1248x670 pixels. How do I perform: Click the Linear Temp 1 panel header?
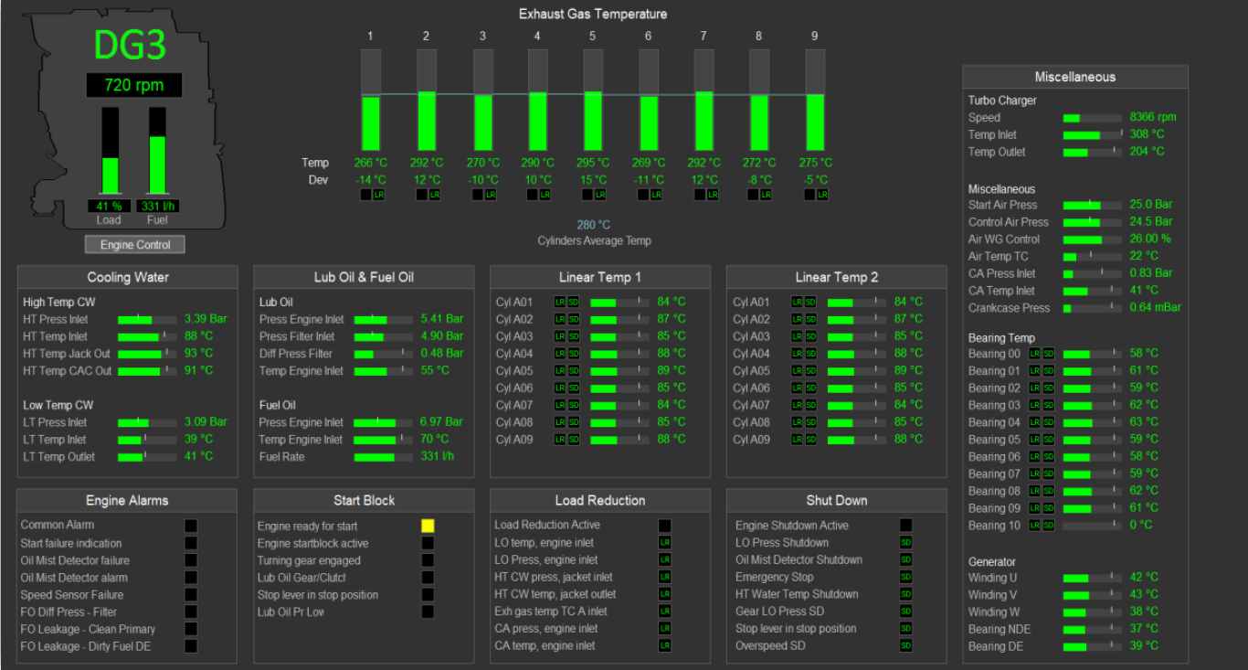pos(600,277)
